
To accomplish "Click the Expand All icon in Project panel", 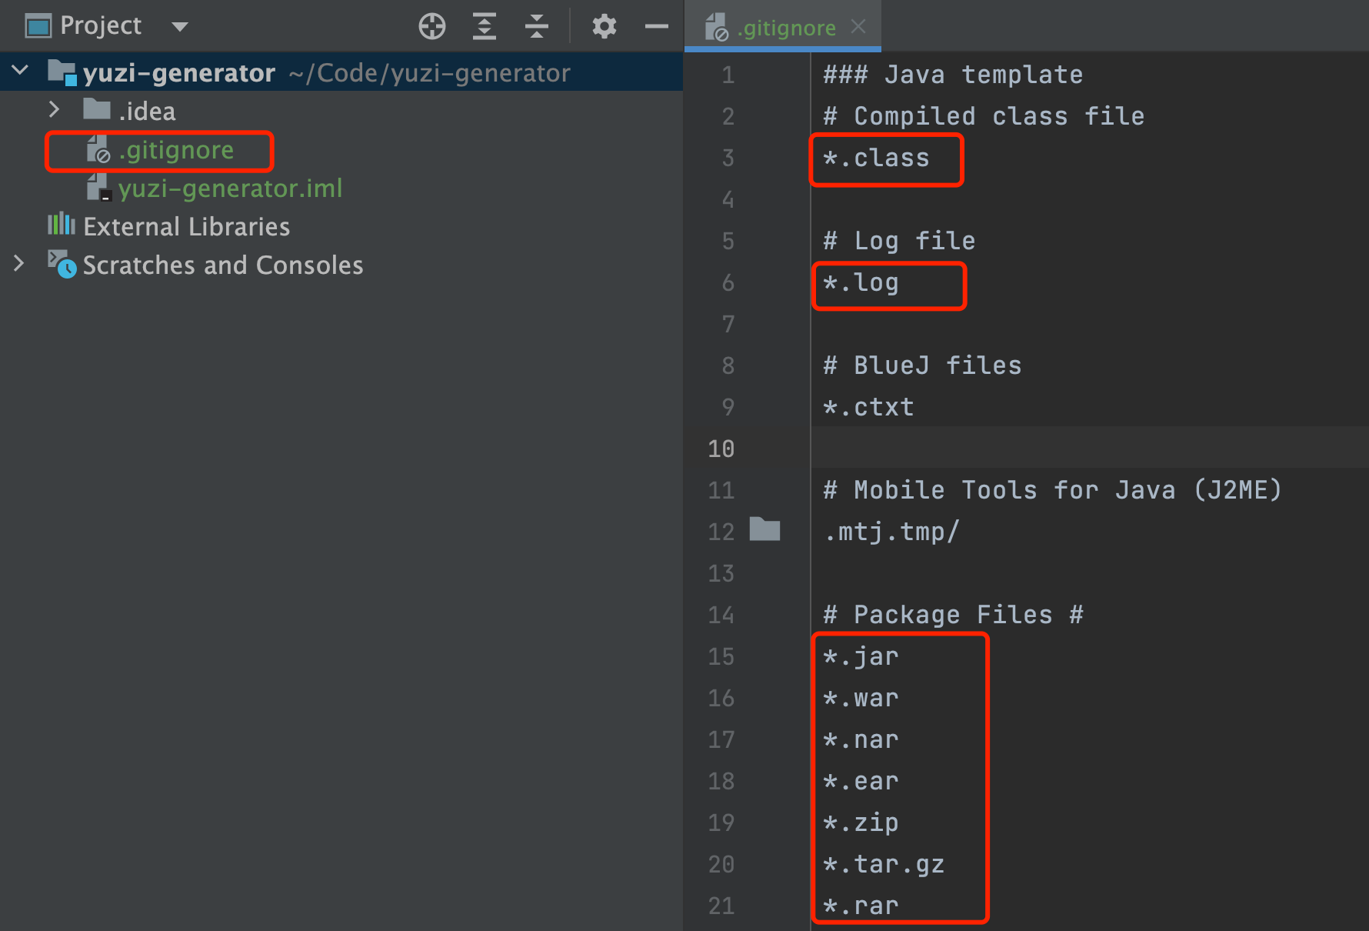I will [x=484, y=26].
